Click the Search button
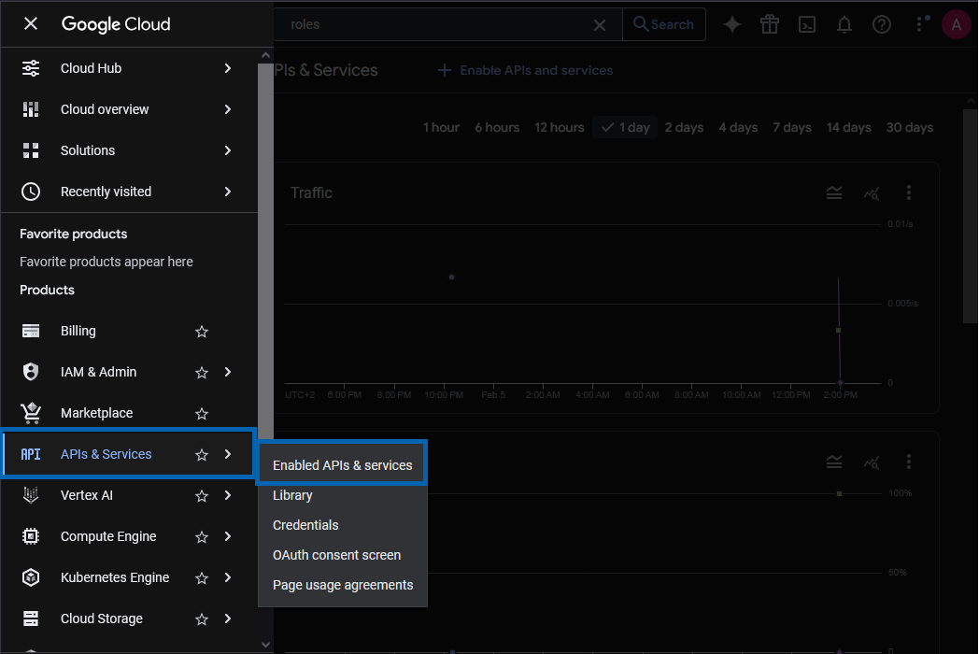The width and height of the screenshot is (979, 654). point(663,24)
